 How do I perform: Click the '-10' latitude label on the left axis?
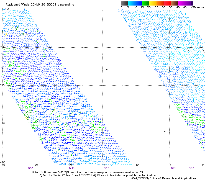2,84
